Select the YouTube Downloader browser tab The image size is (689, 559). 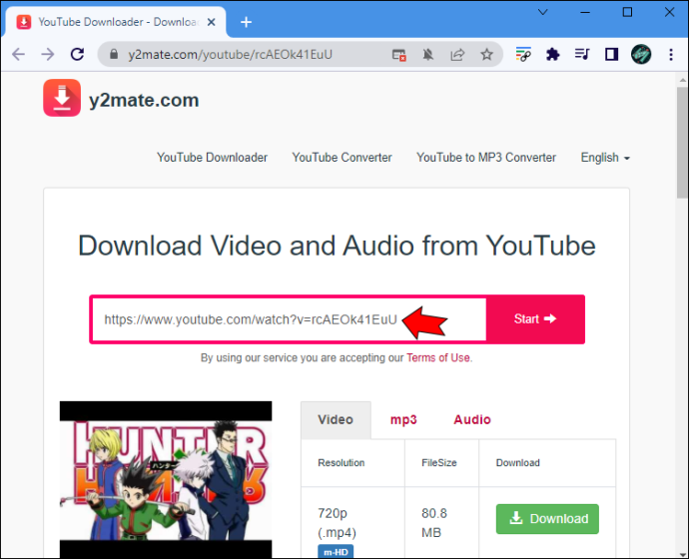117,22
